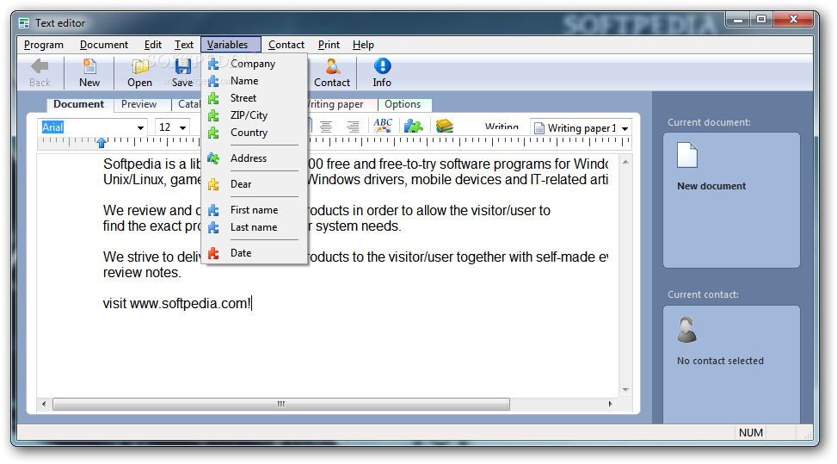
Task: Click the contact silhouette icon
Action: point(687,330)
